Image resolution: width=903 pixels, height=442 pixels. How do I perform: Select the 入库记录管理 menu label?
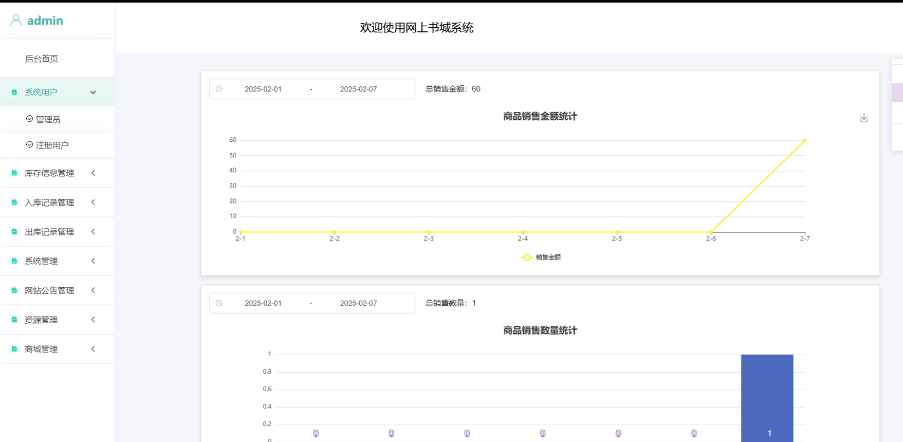pyautogui.click(x=49, y=202)
